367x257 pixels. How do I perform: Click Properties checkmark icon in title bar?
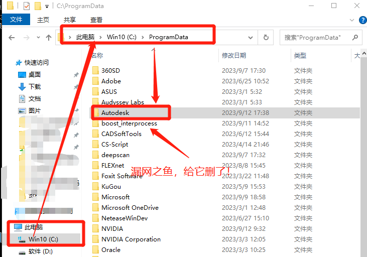point(27,6)
